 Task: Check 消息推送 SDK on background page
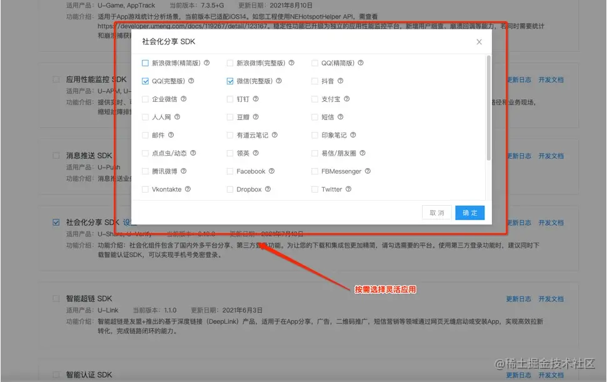pyautogui.click(x=56, y=156)
